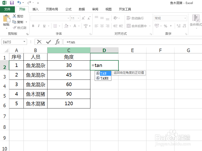The image size is (202, 151).
Task: Click cell with value 45
Action: pyautogui.click(x=69, y=75)
